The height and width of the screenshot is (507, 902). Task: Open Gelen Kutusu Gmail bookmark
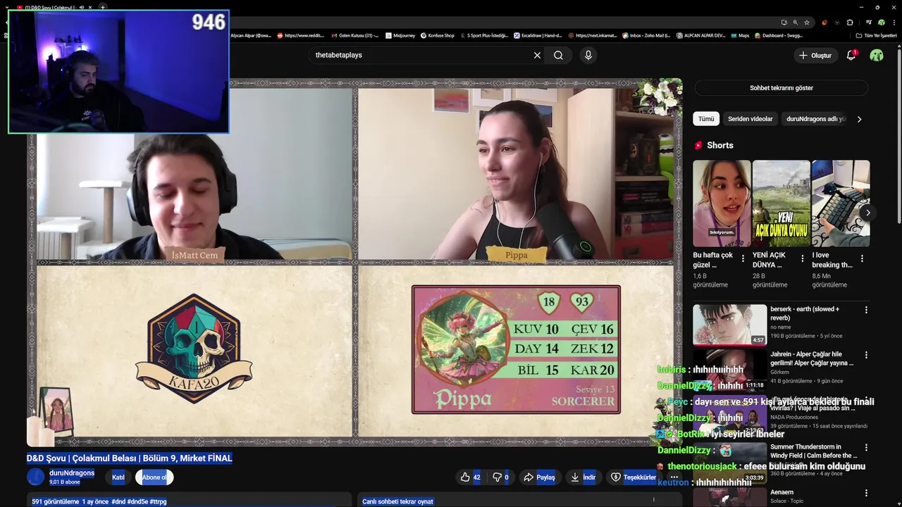[354, 35]
